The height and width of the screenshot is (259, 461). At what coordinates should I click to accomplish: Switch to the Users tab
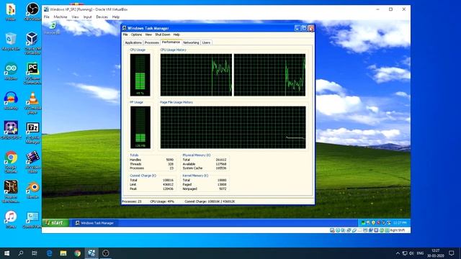(x=206, y=42)
